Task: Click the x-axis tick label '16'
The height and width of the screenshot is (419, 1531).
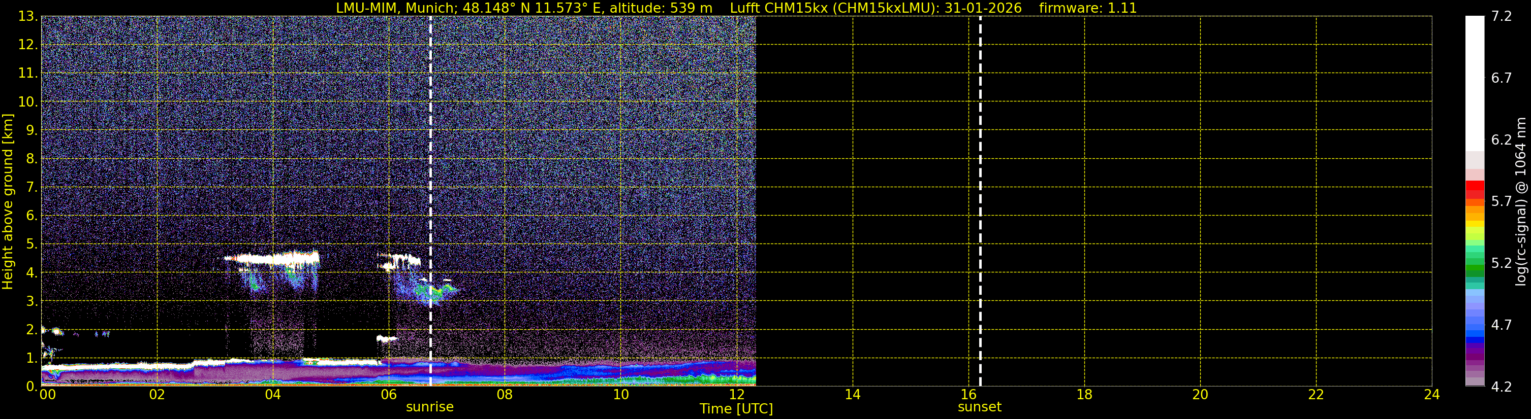Action: coord(968,395)
